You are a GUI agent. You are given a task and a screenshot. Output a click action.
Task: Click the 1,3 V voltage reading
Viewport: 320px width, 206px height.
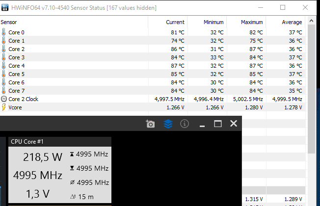(x=38, y=194)
